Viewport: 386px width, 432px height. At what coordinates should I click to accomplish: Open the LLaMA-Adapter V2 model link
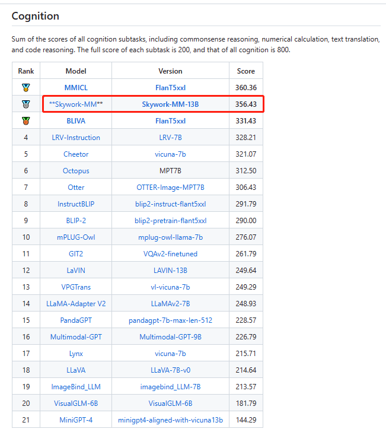tap(76, 304)
